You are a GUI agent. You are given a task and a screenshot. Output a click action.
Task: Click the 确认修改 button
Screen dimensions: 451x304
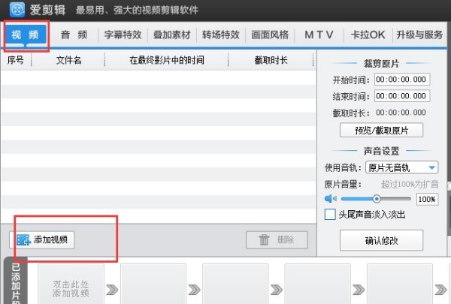tap(381, 240)
